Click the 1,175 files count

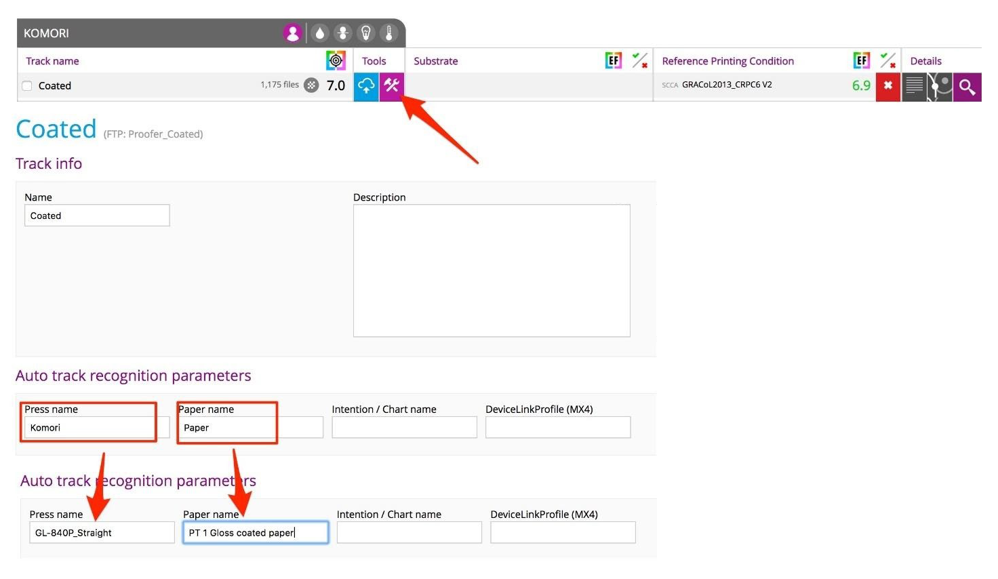(x=279, y=85)
